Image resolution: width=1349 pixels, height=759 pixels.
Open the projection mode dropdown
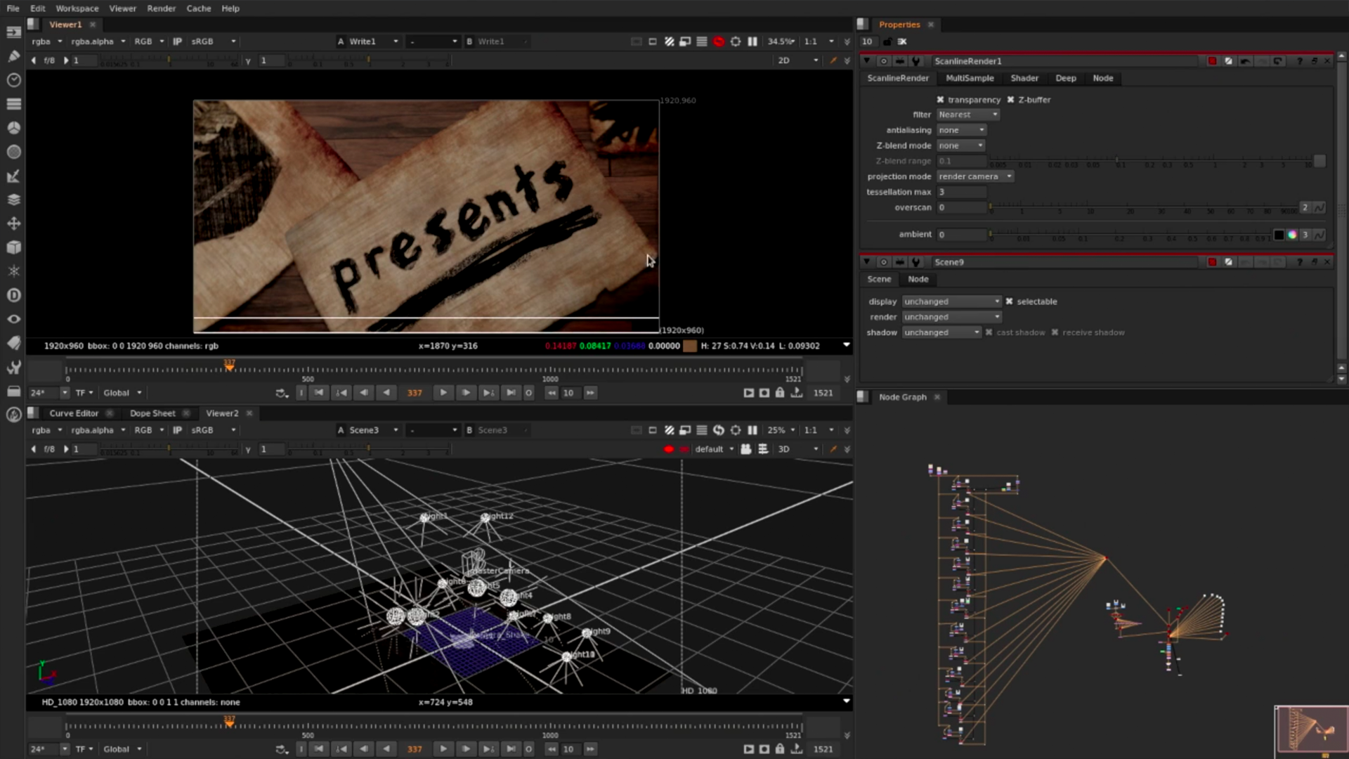coord(975,176)
